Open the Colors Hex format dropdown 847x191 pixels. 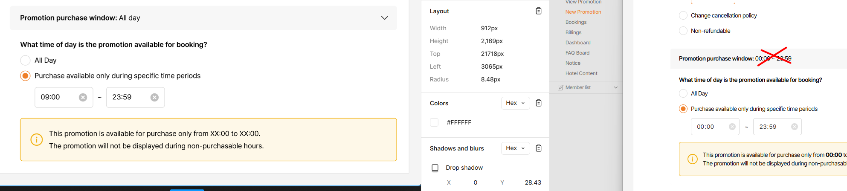click(x=515, y=103)
